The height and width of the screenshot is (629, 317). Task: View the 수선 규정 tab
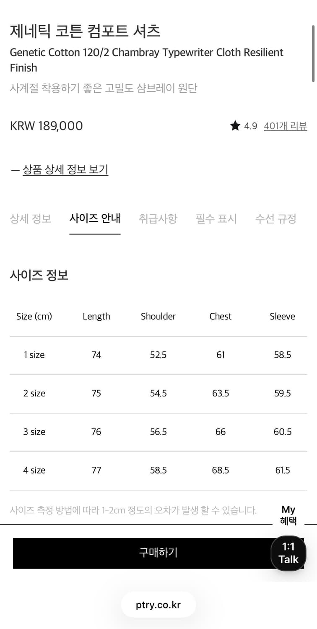coord(276,218)
